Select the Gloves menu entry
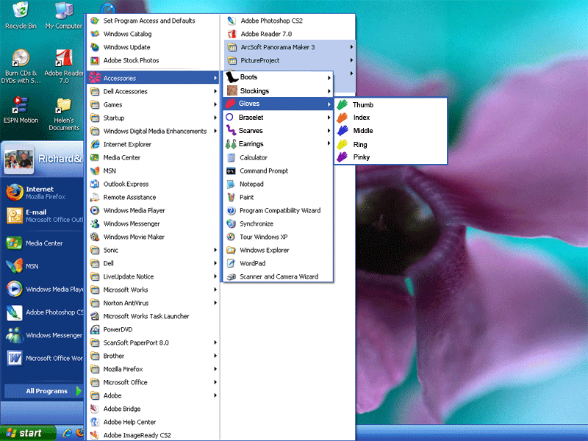 click(278, 104)
